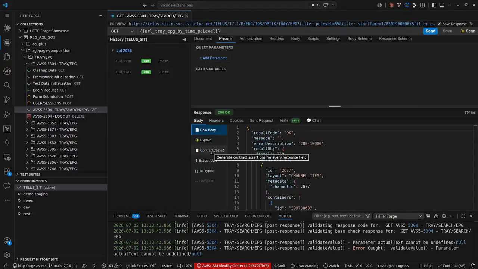
Task: Open output settings gear icon
Action: [444, 216]
